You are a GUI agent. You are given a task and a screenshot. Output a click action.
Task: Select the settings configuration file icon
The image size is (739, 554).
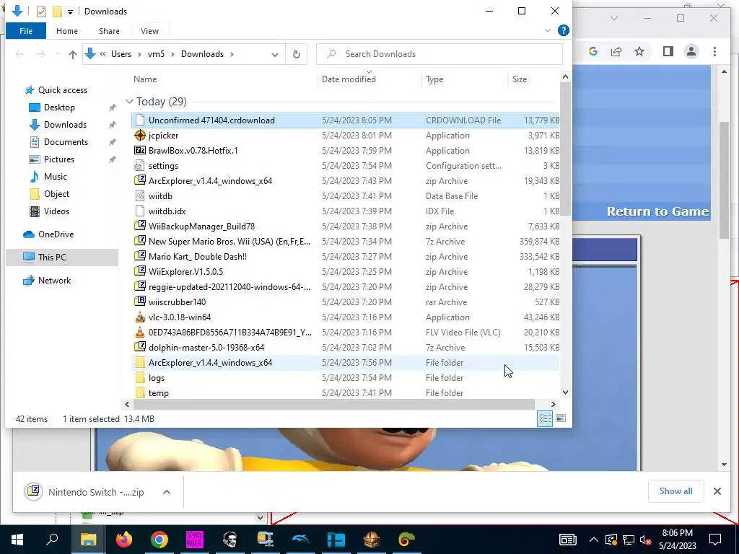click(140, 166)
